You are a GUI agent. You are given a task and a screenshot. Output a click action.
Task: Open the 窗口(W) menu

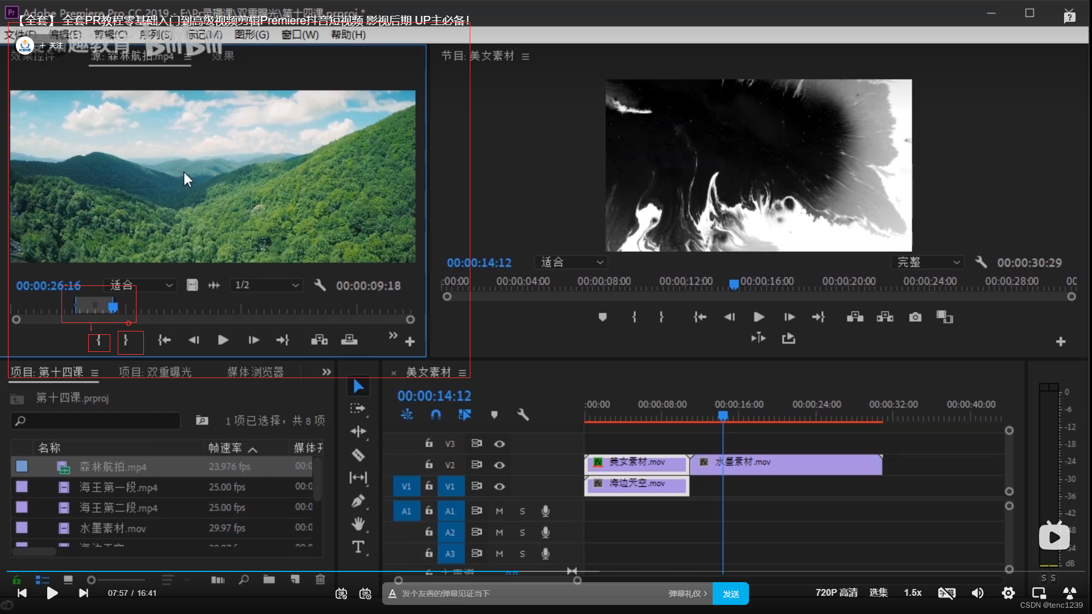[x=300, y=35]
